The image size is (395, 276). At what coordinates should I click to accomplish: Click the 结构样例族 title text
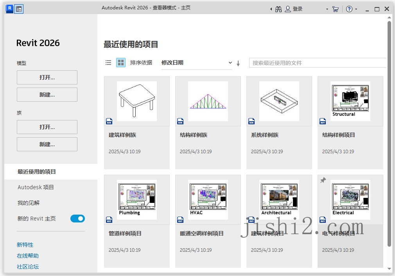pos(194,135)
